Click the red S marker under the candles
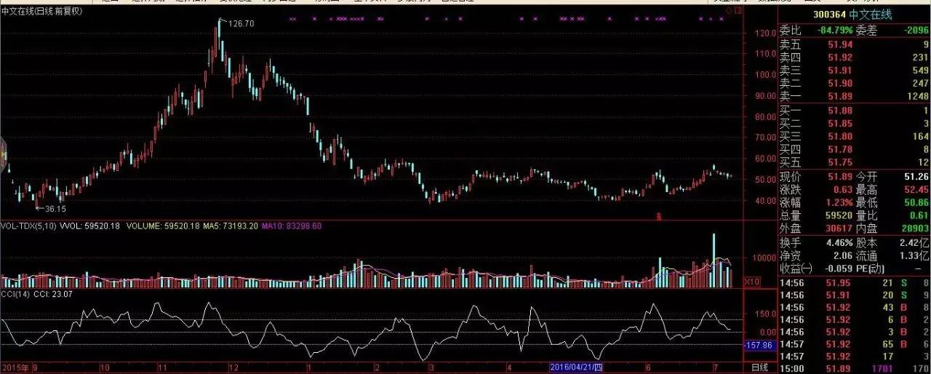This screenshot has height=374, width=931. coord(659,216)
